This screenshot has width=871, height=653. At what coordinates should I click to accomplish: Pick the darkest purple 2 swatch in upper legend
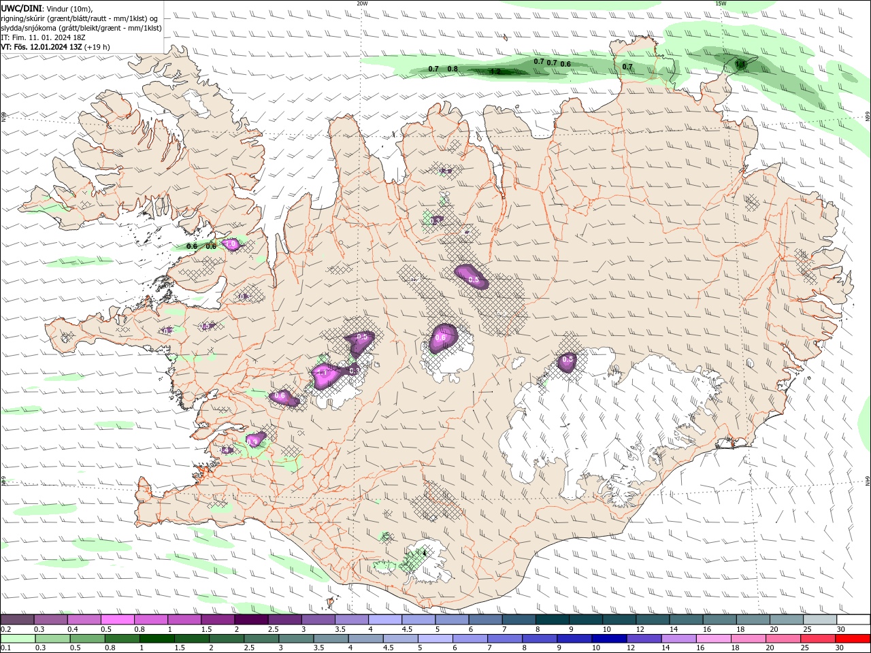tap(251, 619)
